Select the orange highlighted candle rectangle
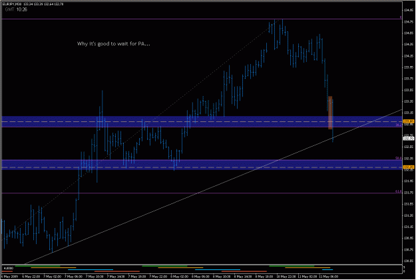 [330, 113]
